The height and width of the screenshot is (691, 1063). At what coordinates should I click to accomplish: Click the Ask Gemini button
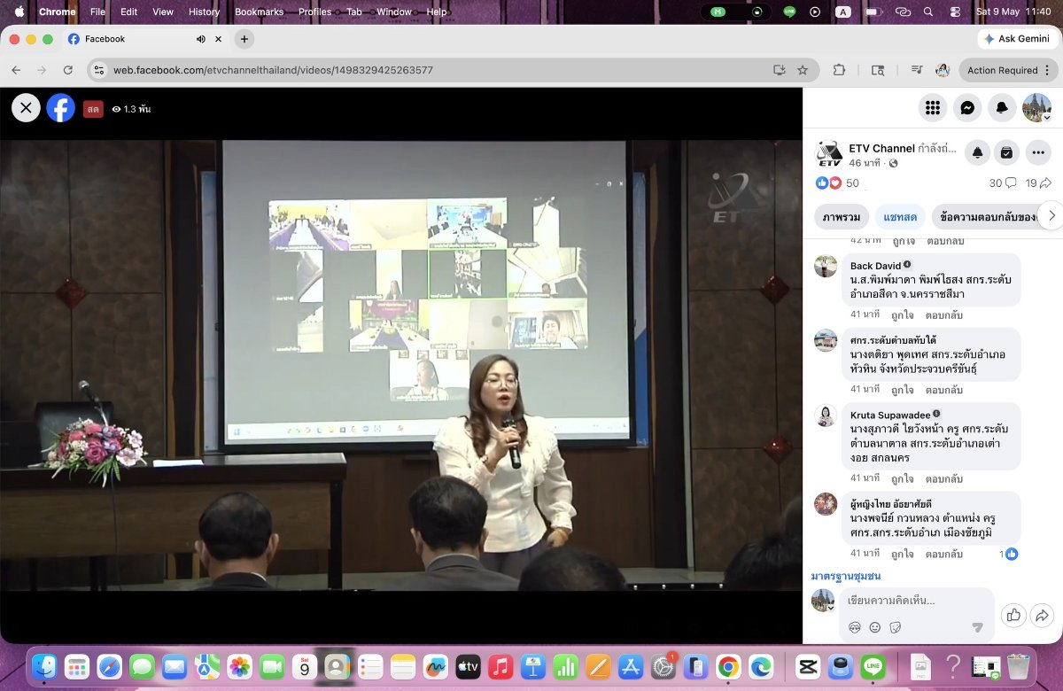coord(1016,39)
